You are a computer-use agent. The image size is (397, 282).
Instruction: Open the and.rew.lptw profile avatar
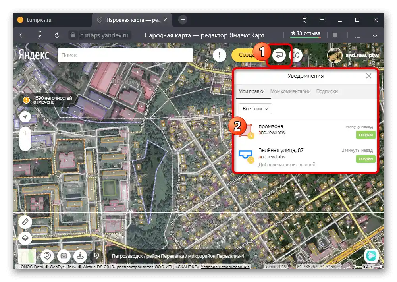[334, 56]
